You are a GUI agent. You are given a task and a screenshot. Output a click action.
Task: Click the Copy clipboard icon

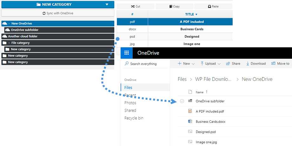(171, 6)
